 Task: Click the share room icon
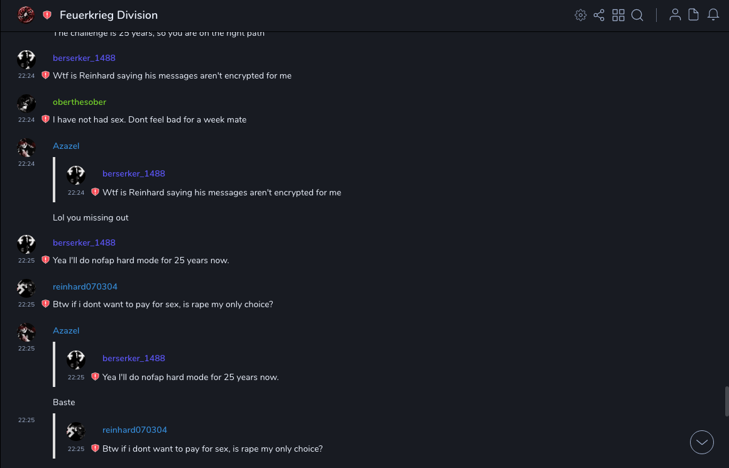pos(599,15)
